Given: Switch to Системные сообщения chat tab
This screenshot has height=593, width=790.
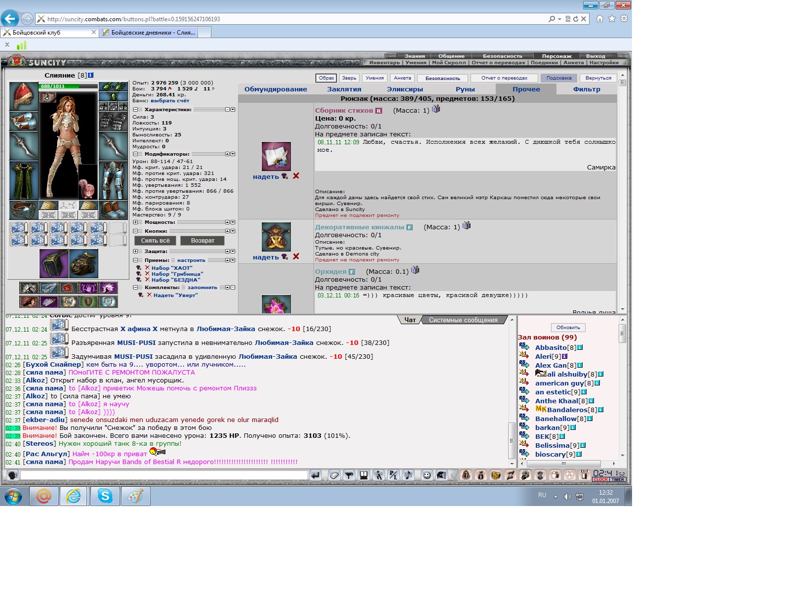Looking at the screenshot, I should coord(463,320).
